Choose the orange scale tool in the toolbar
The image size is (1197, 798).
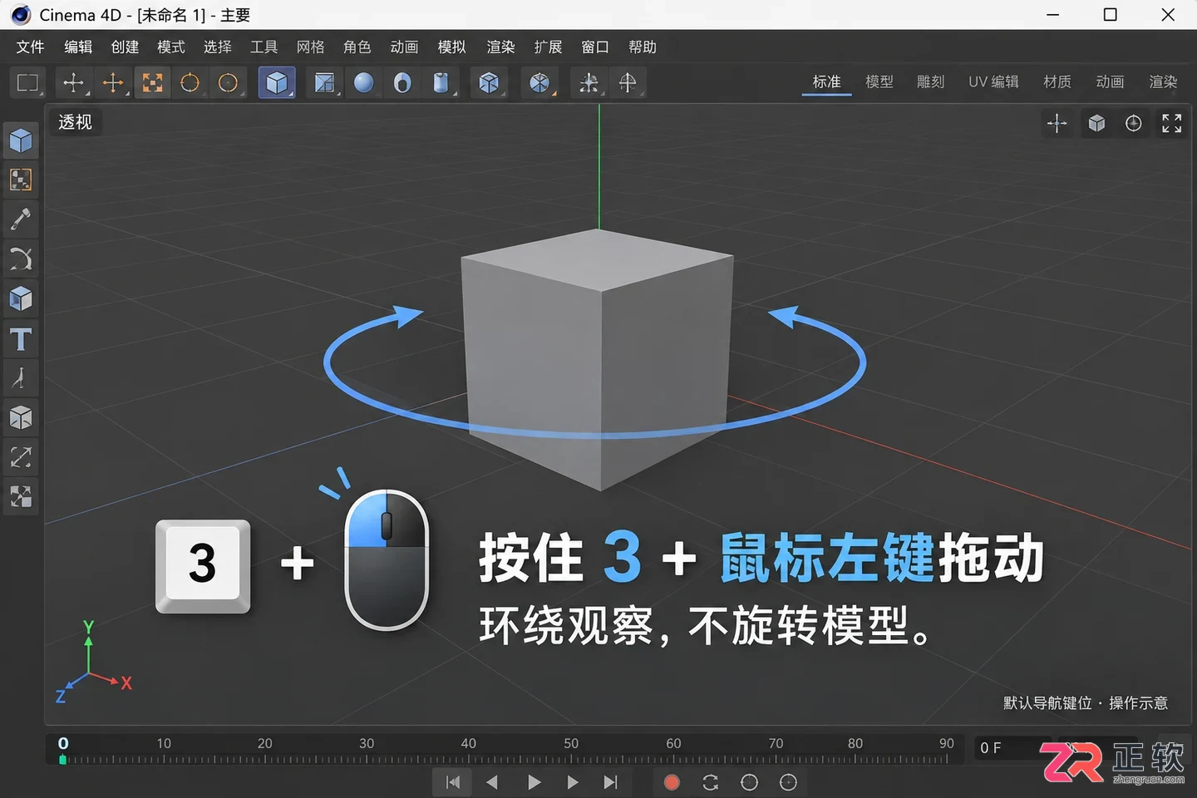pos(152,82)
